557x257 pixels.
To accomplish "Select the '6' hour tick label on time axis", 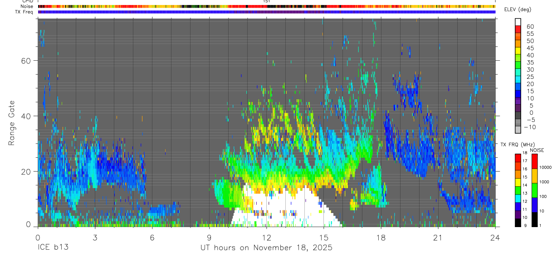I will 152,238.
